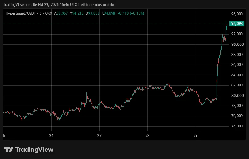Click the 80,000 price axis label

[x=237, y=96]
